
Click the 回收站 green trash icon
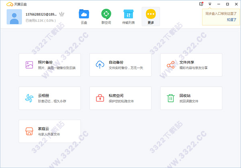tap(171, 98)
